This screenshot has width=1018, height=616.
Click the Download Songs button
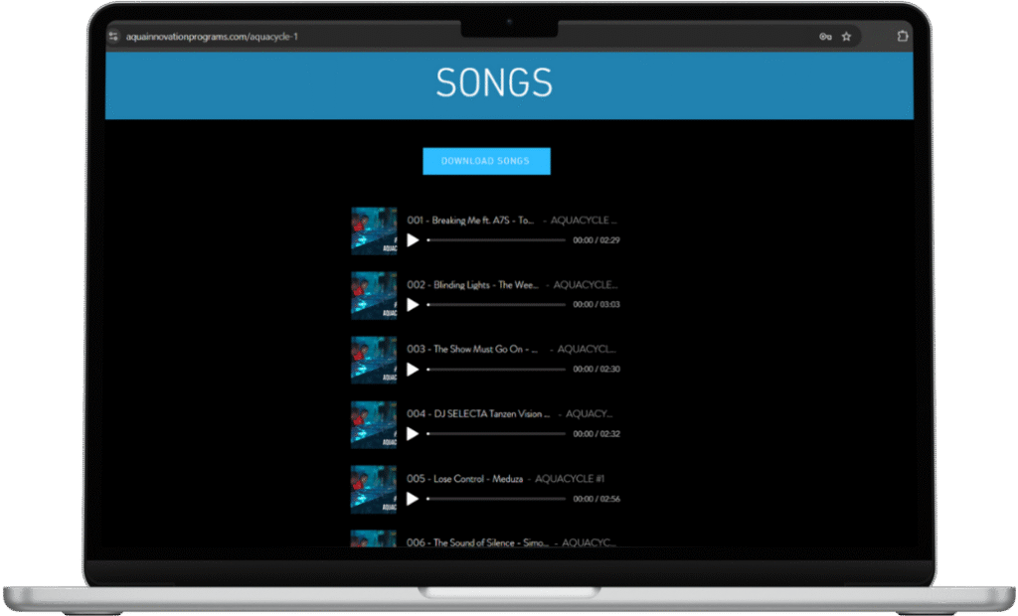486,161
